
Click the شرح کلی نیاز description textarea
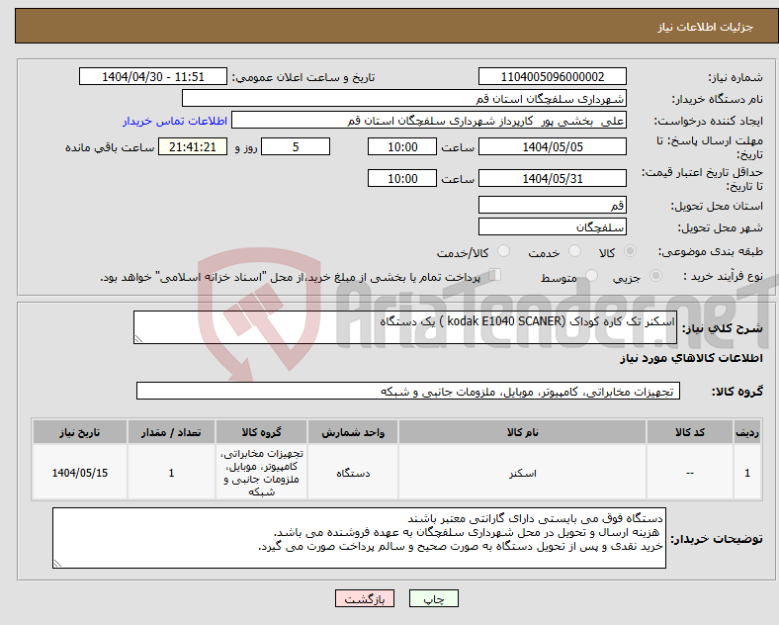click(x=405, y=327)
